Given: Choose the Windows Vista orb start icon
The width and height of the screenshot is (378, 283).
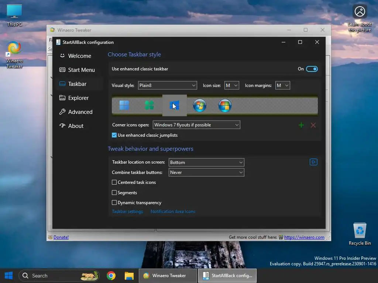Looking at the screenshot, I should point(225,105).
